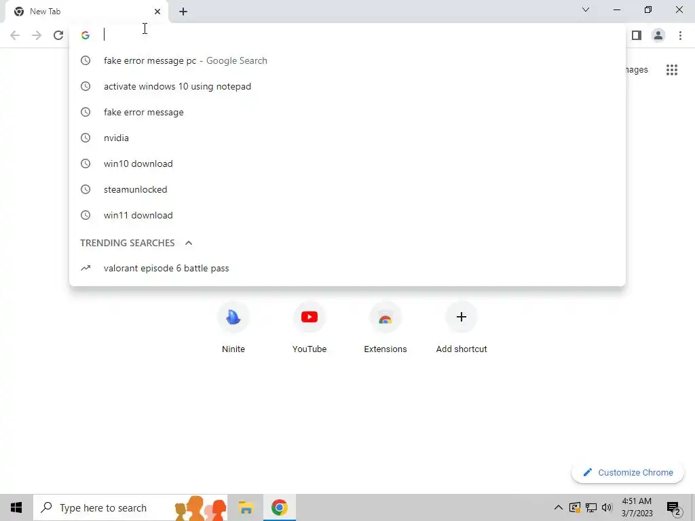Image resolution: width=695 pixels, height=521 pixels.
Task: Close the New Tab tab
Action: [x=157, y=12]
